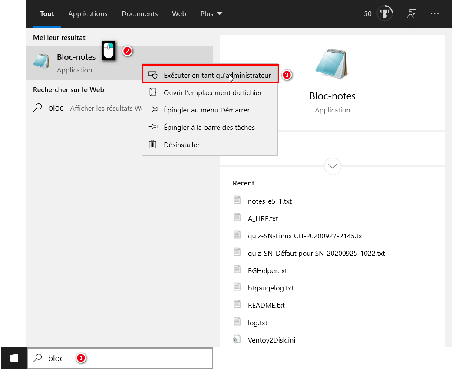This screenshot has width=452, height=369.
Task: Click the file icon beside quiz-SN-Défaut file
Action: pyautogui.click(x=237, y=252)
